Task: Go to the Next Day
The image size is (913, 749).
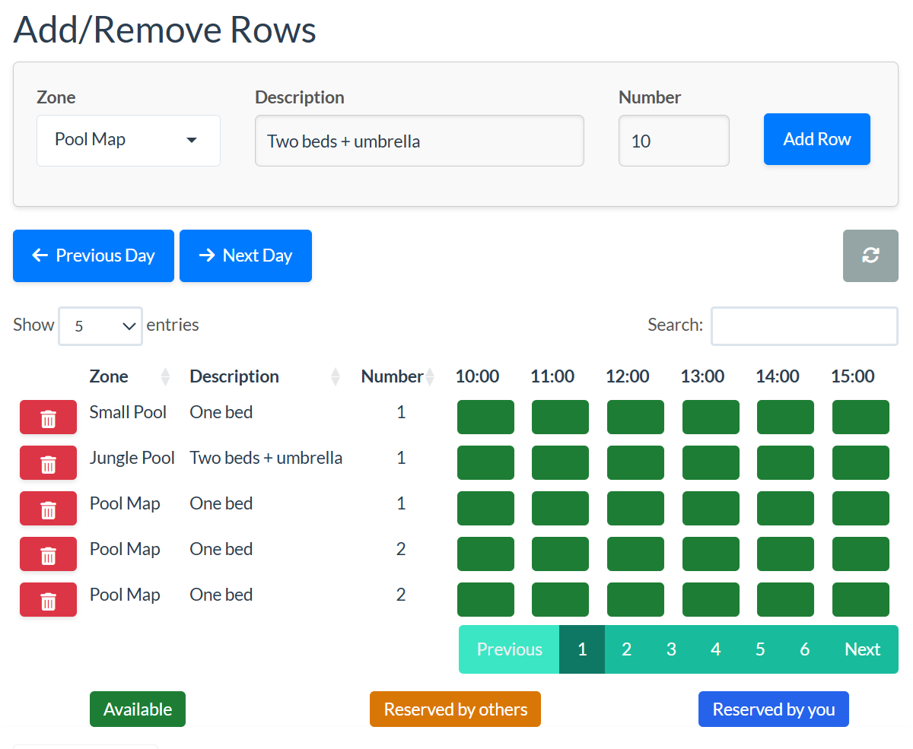Action: click(245, 255)
